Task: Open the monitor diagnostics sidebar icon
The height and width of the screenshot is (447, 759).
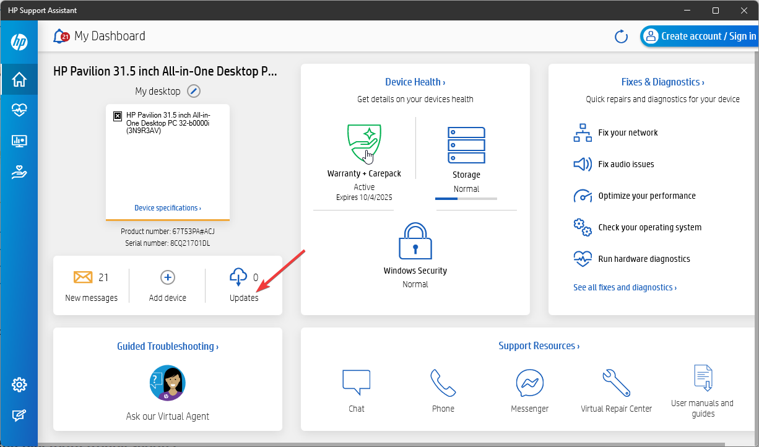Action: (19, 141)
